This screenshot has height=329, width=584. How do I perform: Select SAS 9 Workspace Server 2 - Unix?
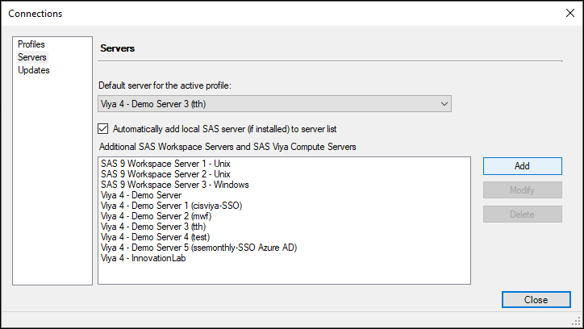(x=165, y=174)
